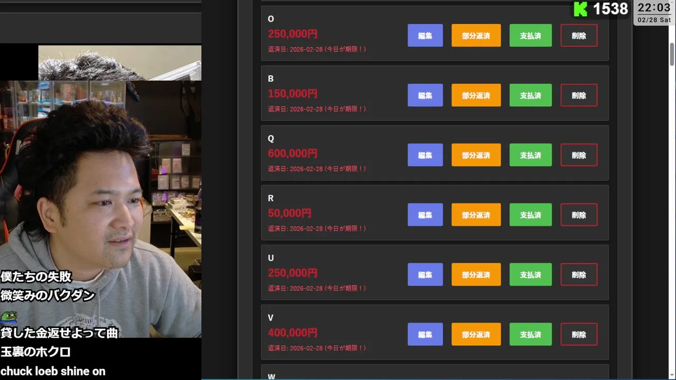This screenshot has height=380, width=676.
Task: Click the repayment date text under entry V
Action: point(317,348)
